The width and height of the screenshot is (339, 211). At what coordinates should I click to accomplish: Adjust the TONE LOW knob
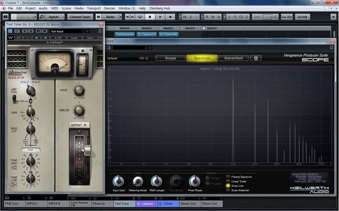(31, 178)
